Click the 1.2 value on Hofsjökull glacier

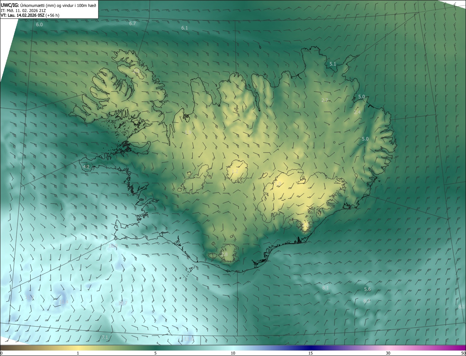coord(235,171)
